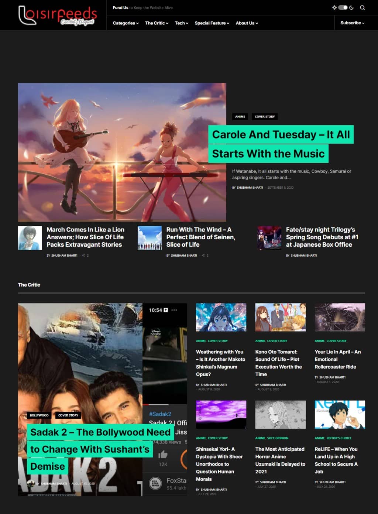378x514 pixels.
Task: Open ReLIFE thumbnail image
Action: pos(340,415)
